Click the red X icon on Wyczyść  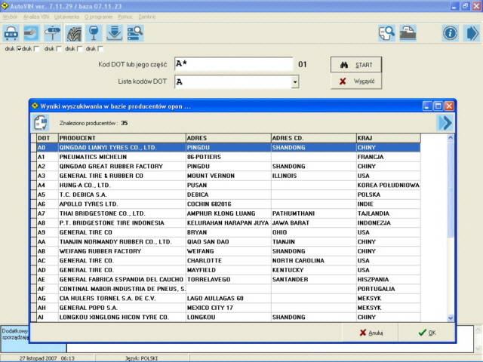pos(343,81)
